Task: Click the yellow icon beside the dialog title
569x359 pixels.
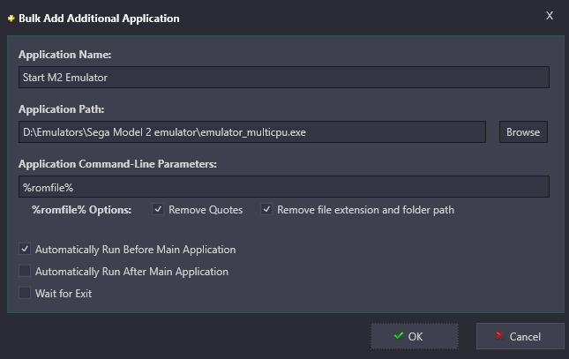Action: 11,19
